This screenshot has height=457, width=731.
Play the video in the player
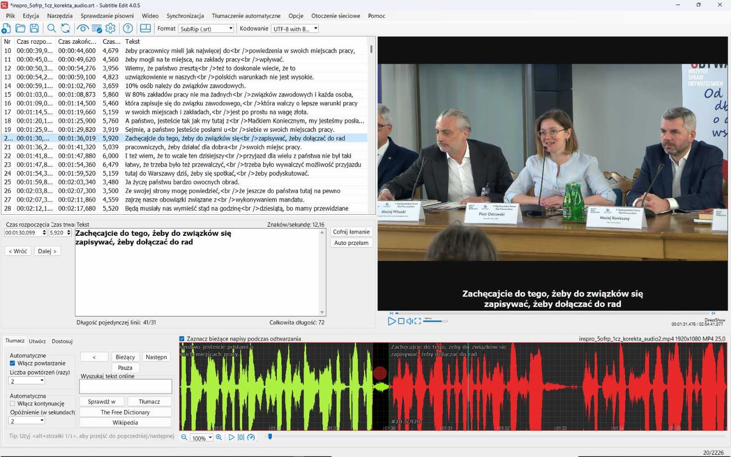pos(392,321)
